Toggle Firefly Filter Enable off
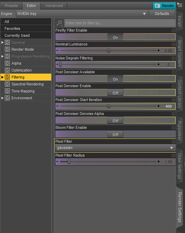This screenshot has height=233, width=185. click(115, 37)
